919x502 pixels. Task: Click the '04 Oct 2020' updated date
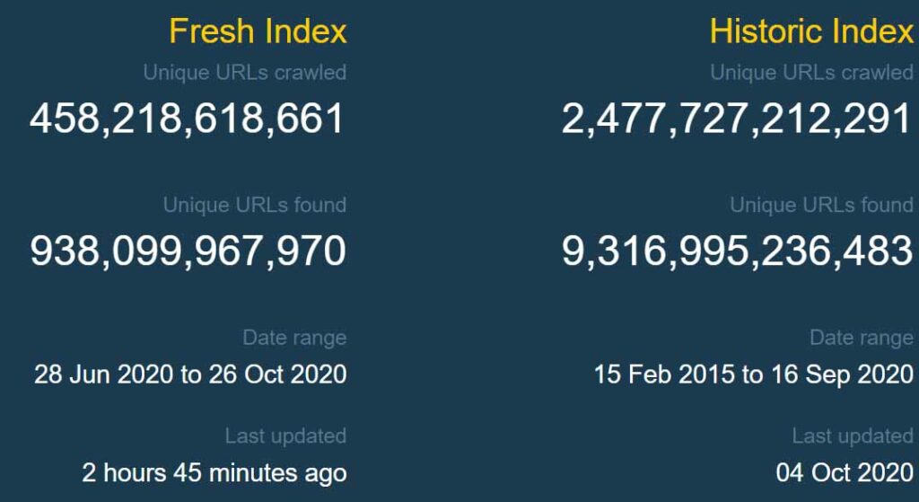(845, 472)
